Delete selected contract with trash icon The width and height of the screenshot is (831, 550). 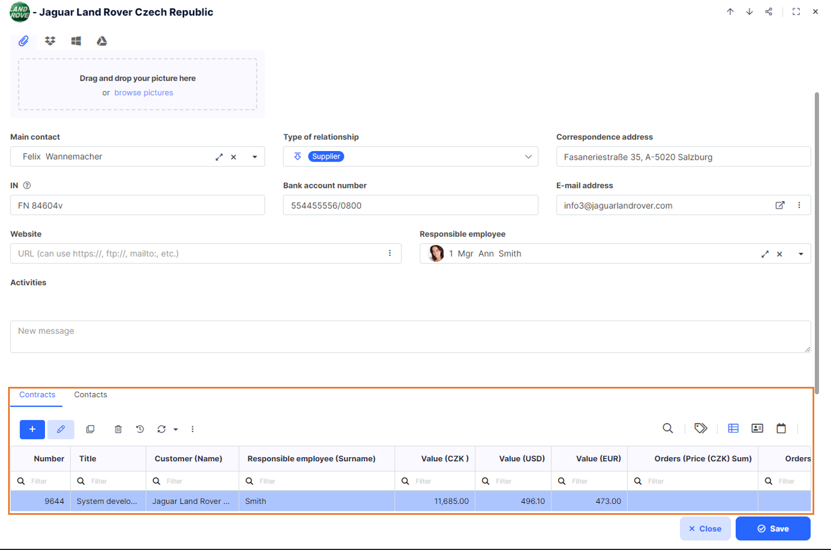point(118,430)
